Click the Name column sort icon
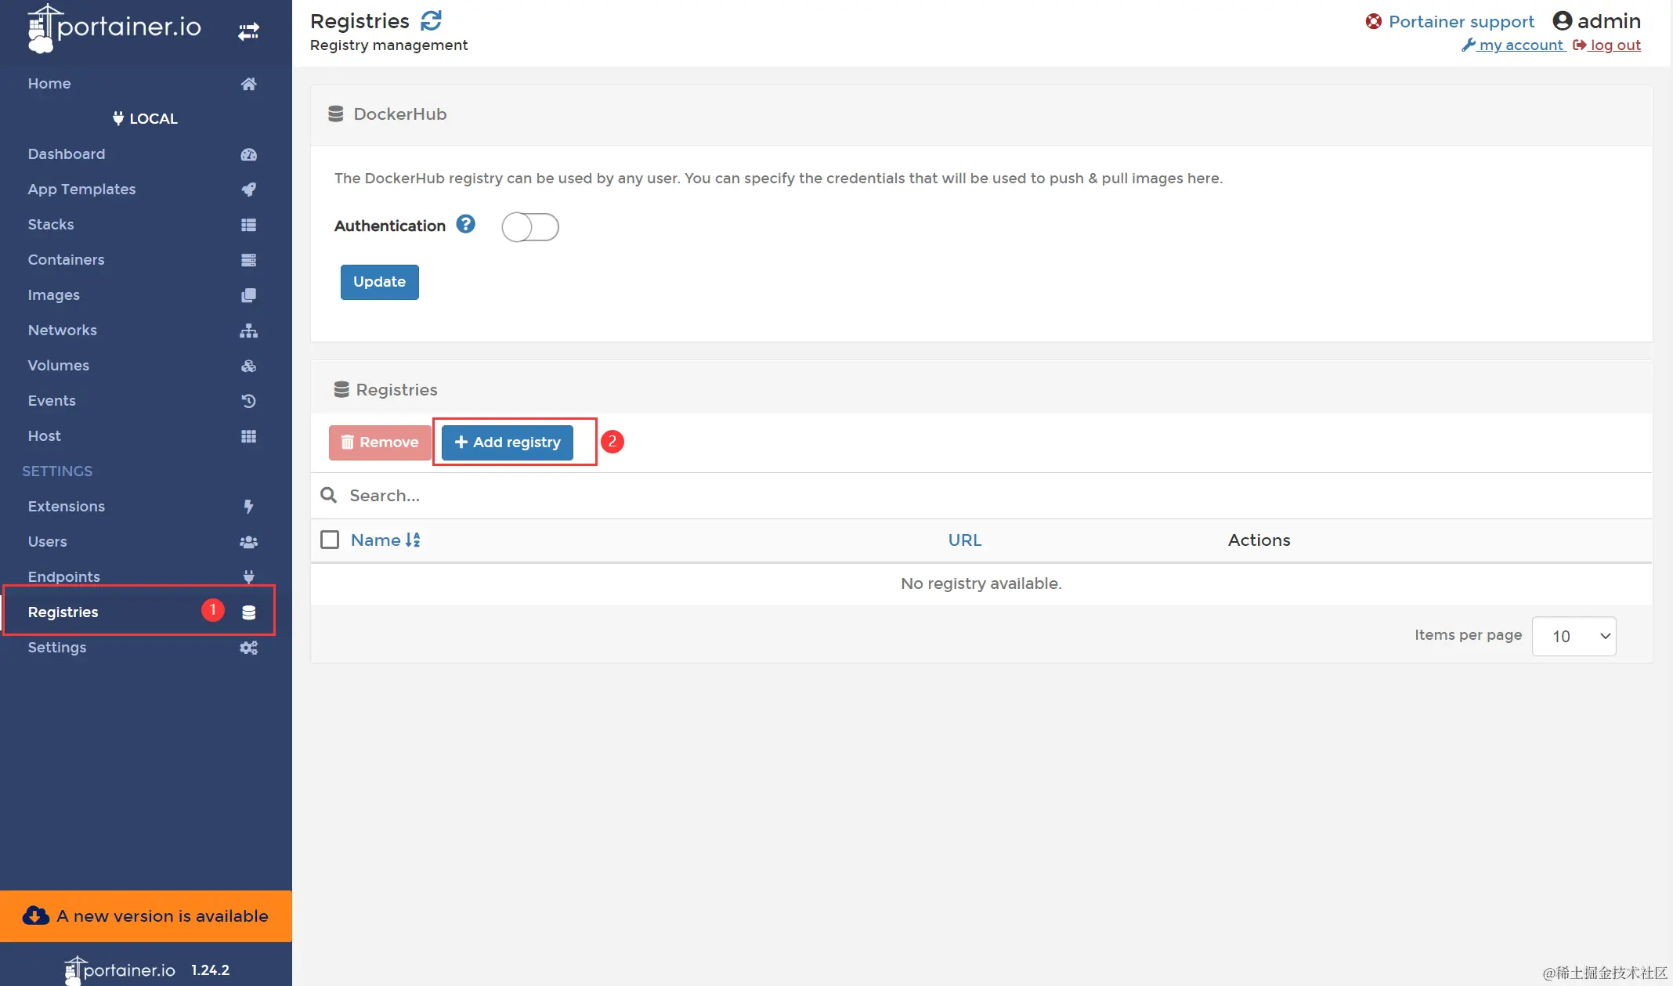The image size is (1673, 986). 413,540
